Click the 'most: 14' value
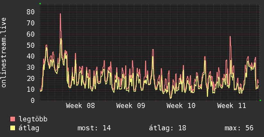Viewport: 264px width, 137px height. (94, 128)
